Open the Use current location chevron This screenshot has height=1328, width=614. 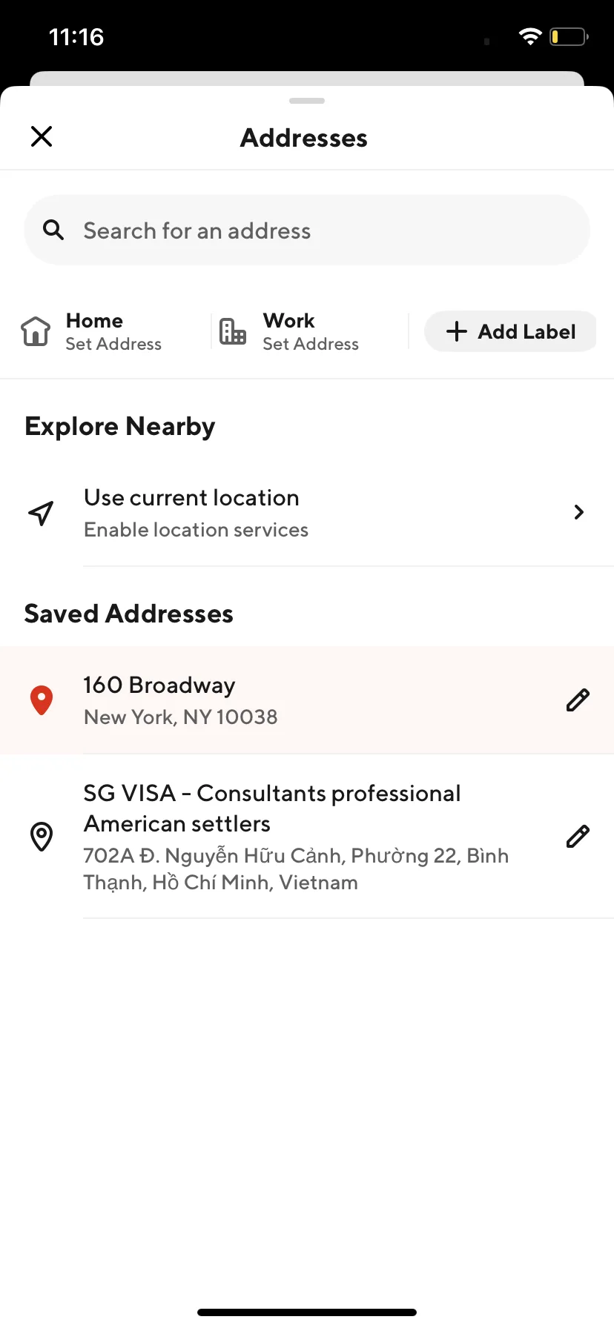click(x=579, y=512)
